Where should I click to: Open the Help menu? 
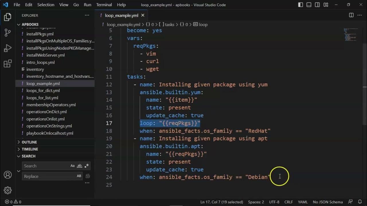121,5
